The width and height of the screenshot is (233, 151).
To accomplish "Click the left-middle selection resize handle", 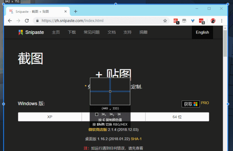I will coord(3,104).
